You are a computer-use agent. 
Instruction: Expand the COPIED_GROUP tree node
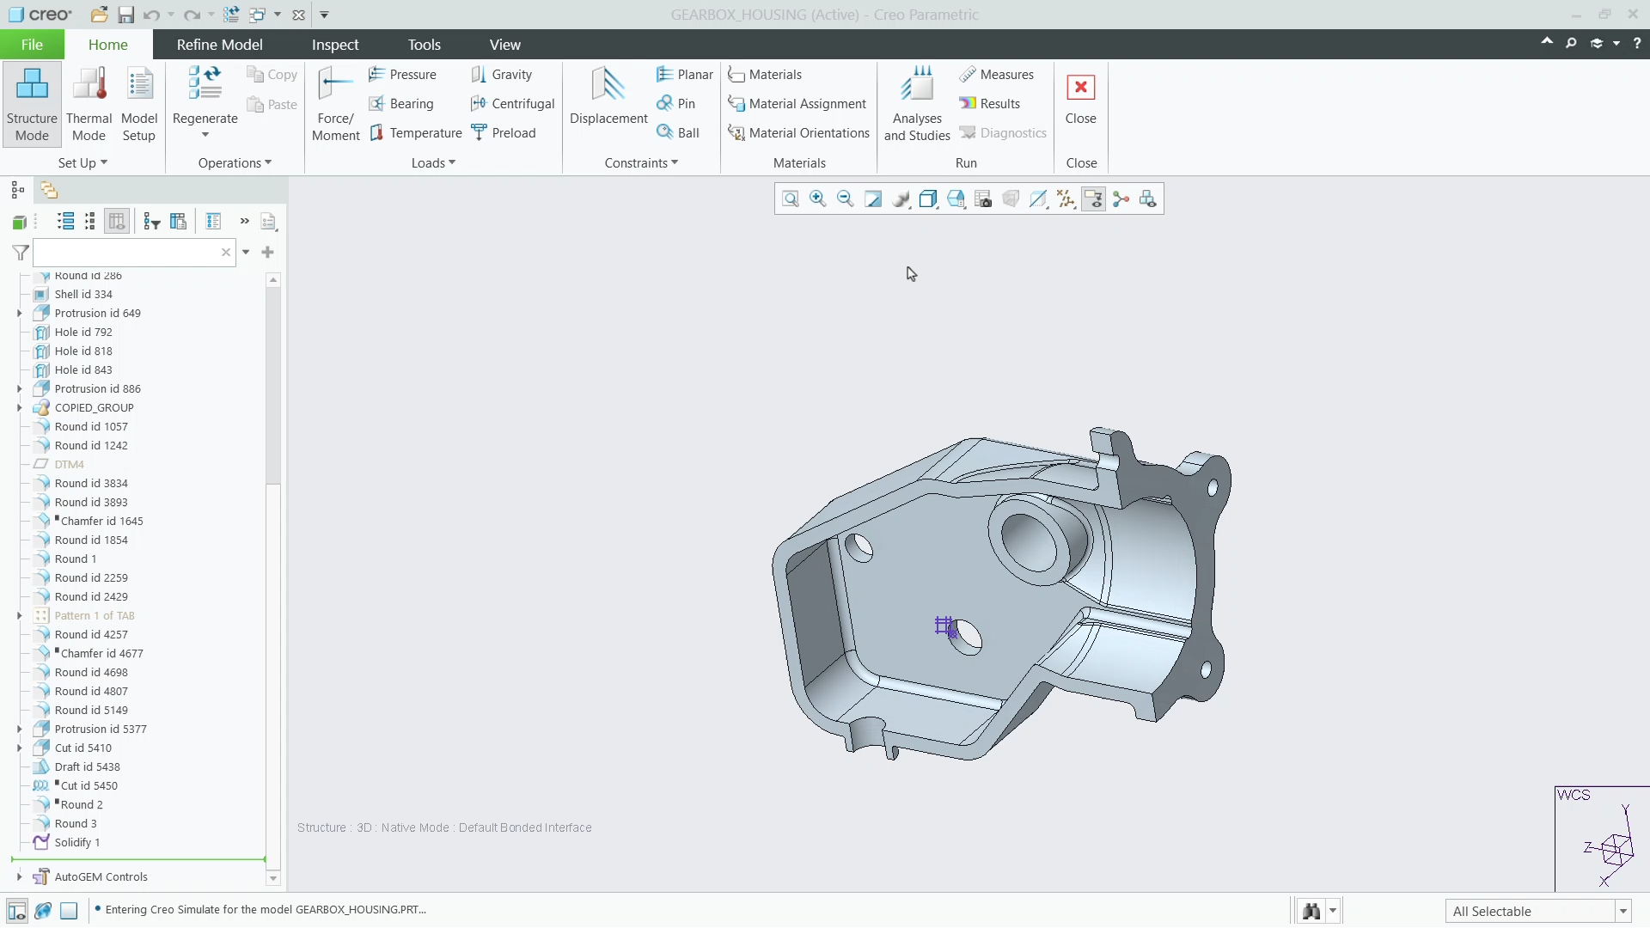20,408
